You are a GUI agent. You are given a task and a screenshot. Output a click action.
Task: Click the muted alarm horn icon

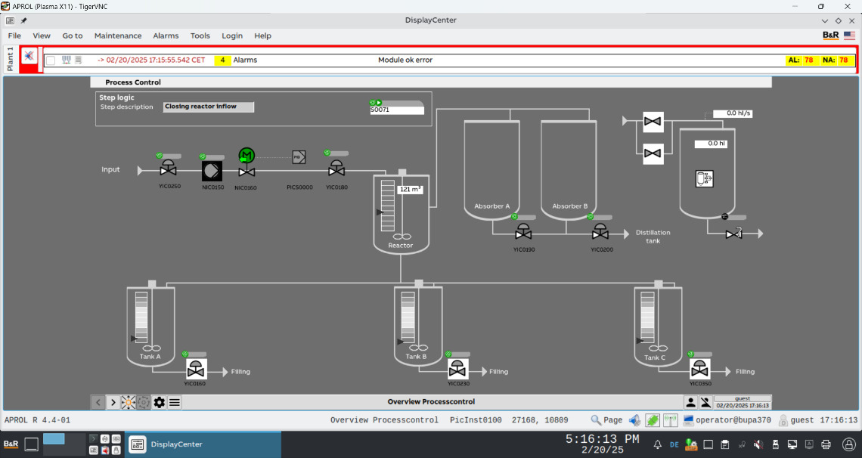29,56
